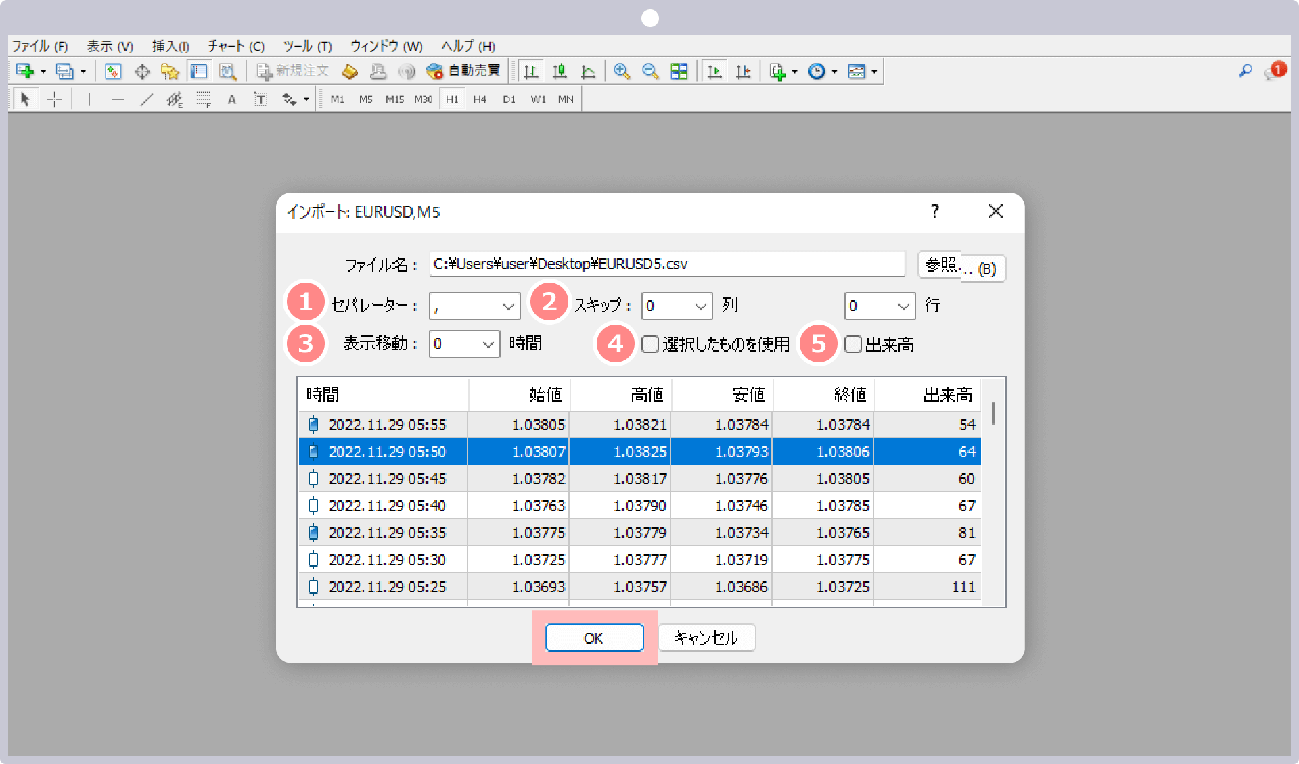Open the skip 行 rows dropdown

click(880, 306)
